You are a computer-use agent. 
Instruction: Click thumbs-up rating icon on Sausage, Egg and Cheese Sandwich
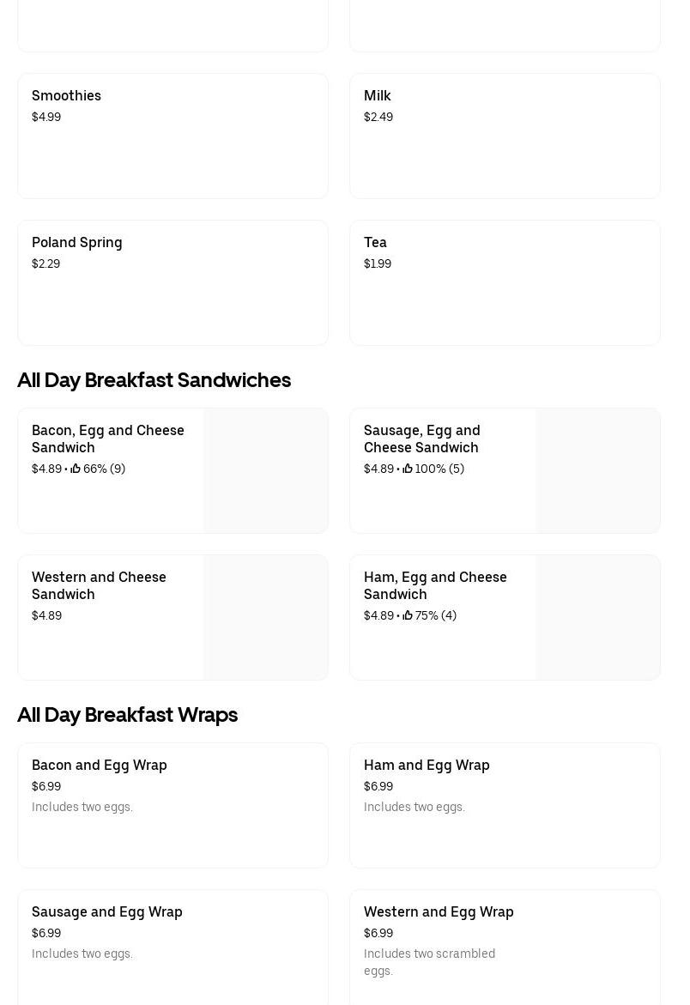tap(408, 469)
